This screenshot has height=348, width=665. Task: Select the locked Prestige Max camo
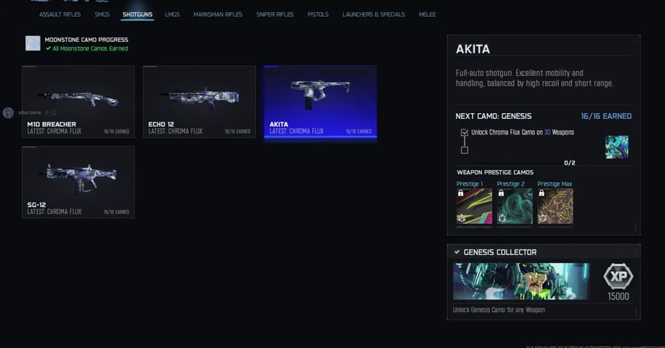555,206
